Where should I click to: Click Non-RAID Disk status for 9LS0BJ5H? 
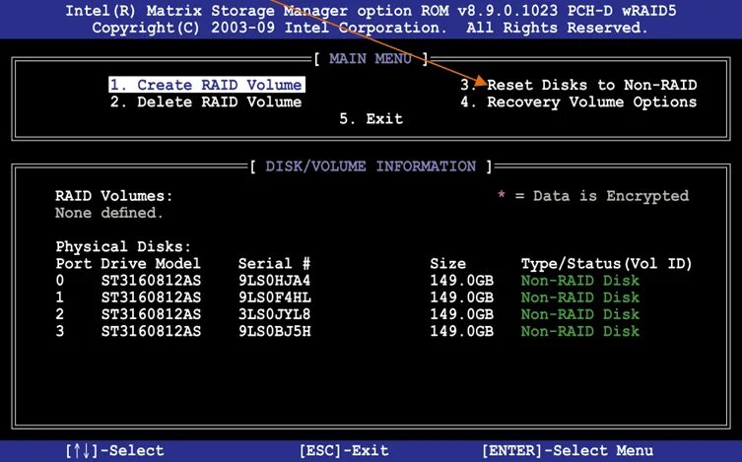tap(580, 332)
